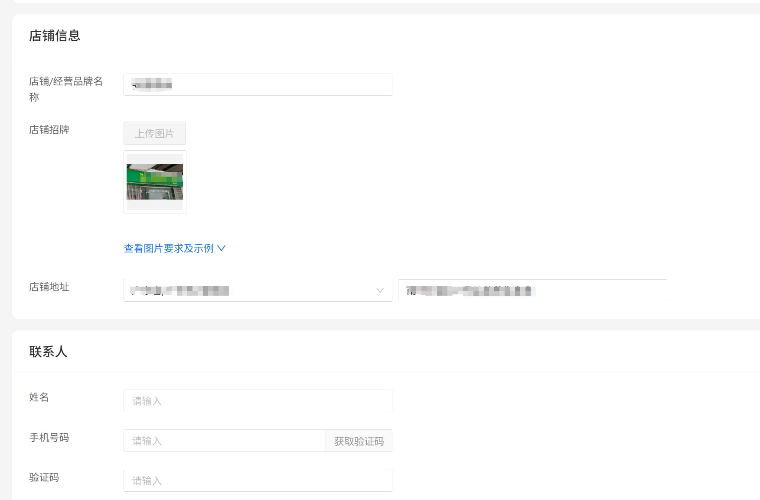This screenshot has width=760, height=500.
Task: Click the arrow icon in the address dropdown
Action: tap(380, 290)
